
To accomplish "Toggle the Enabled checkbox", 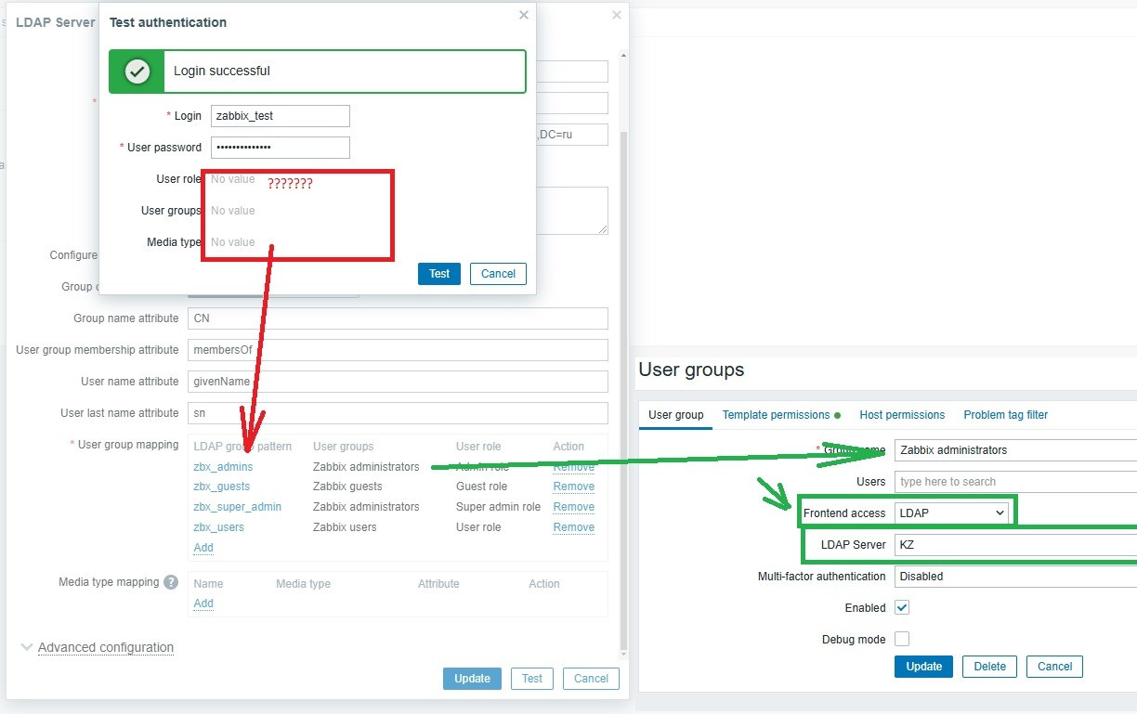I will tap(902, 607).
